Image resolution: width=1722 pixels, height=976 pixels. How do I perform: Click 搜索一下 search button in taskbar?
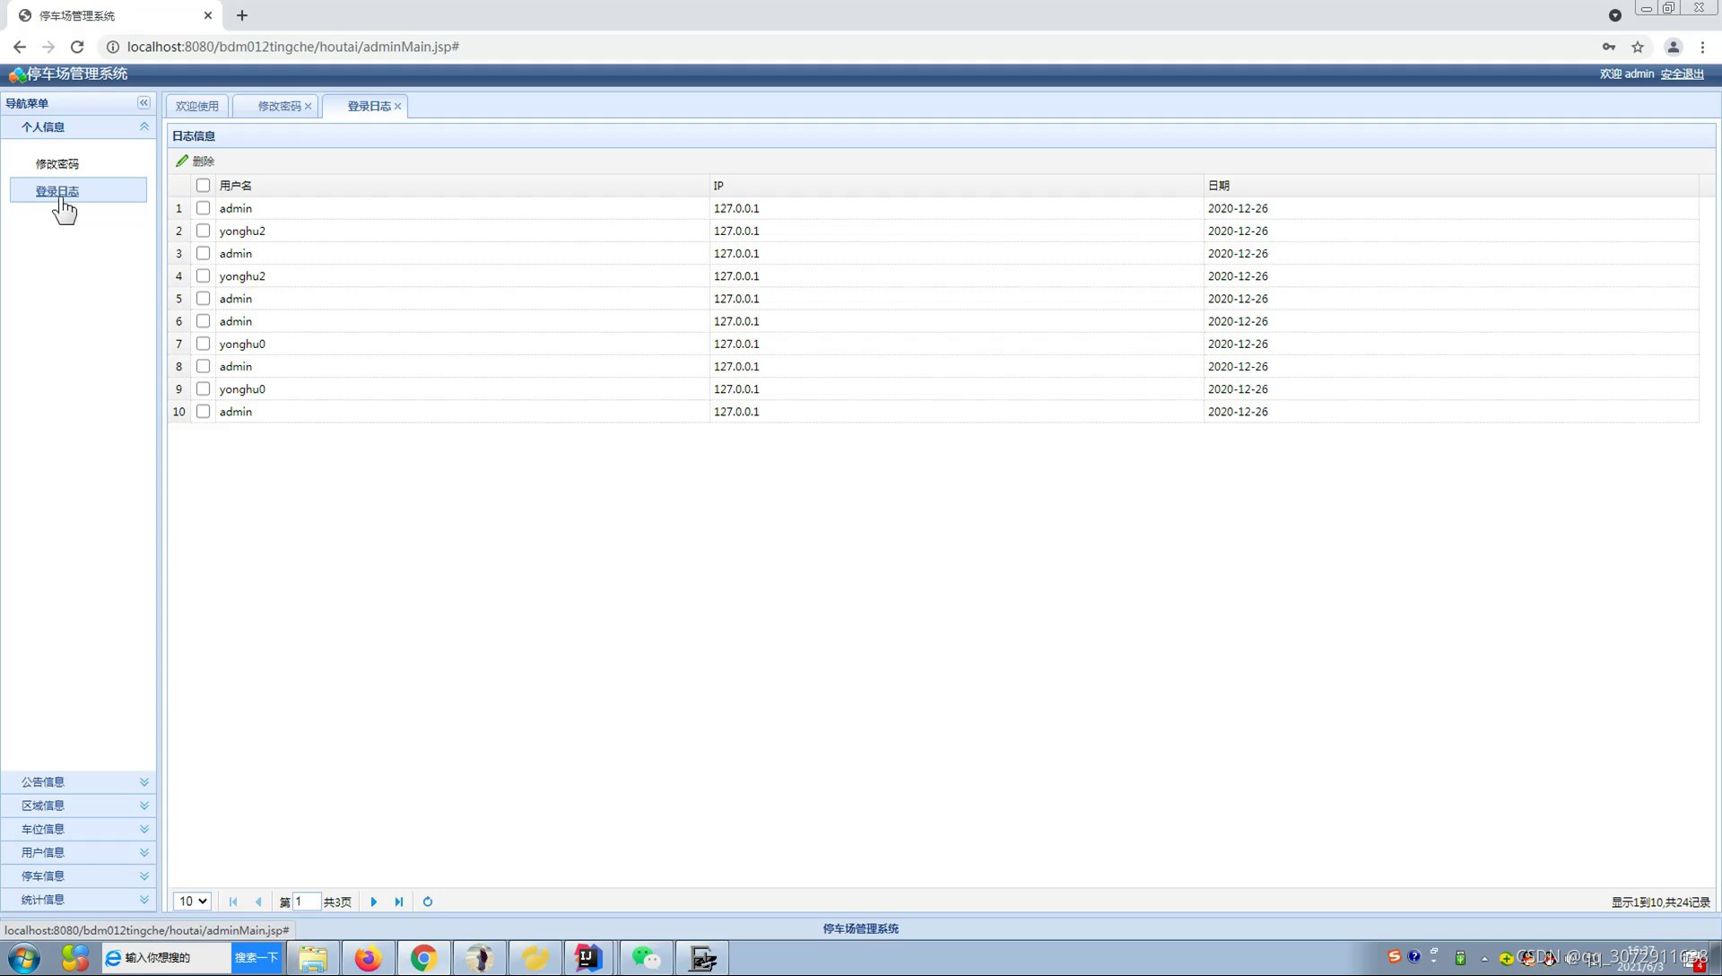point(257,958)
